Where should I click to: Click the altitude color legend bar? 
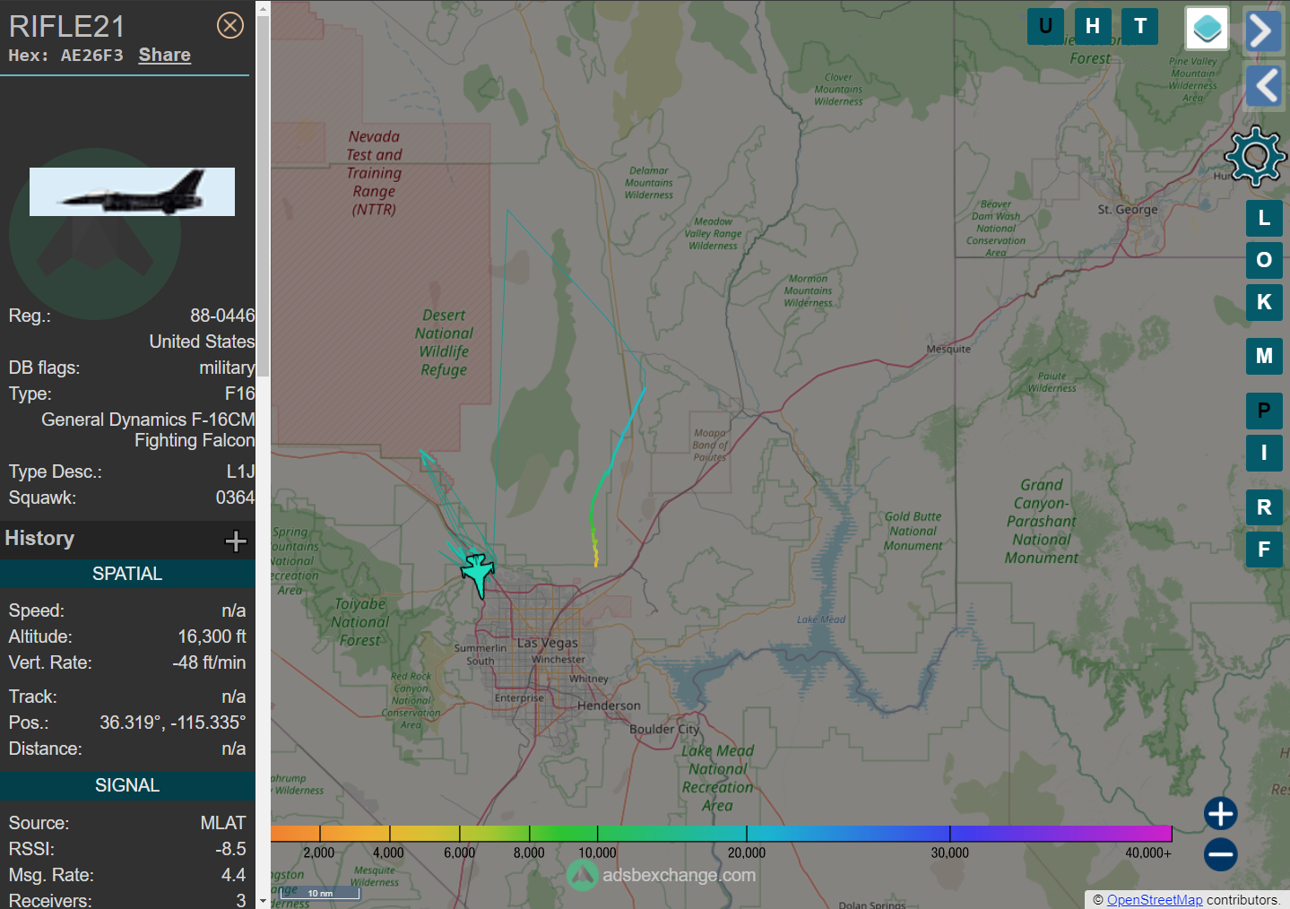click(721, 834)
